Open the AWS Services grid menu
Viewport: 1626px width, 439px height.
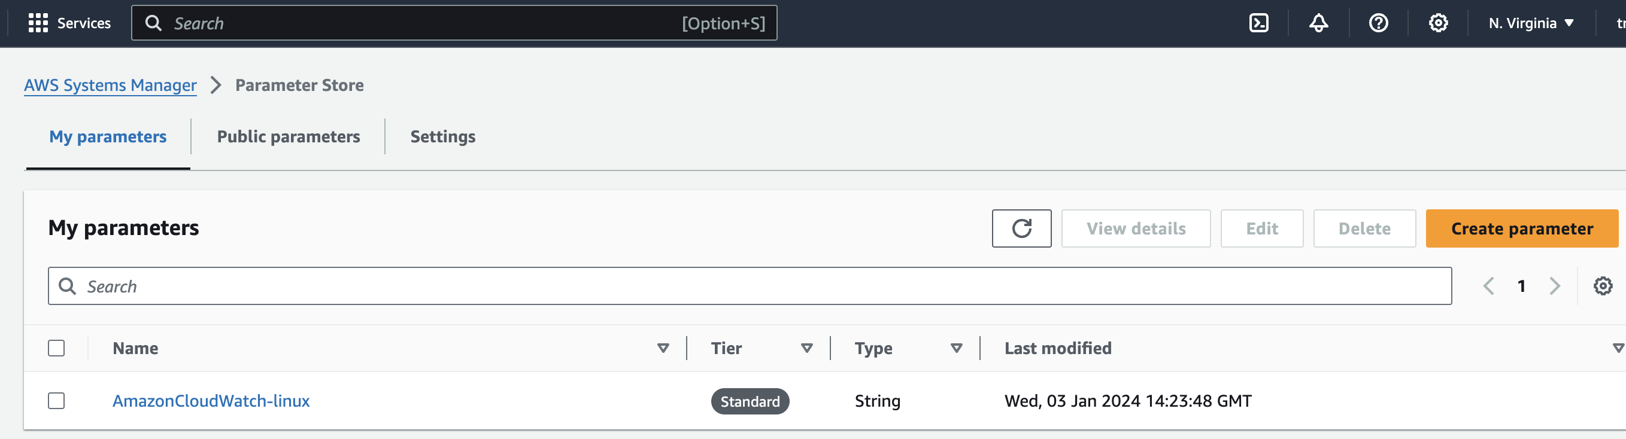tap(38, 23)
